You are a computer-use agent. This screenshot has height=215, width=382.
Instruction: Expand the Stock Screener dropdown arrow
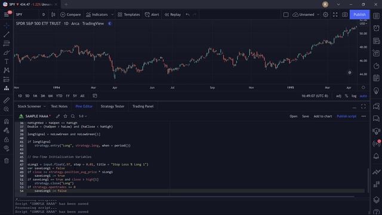click(x=44, y=106)
